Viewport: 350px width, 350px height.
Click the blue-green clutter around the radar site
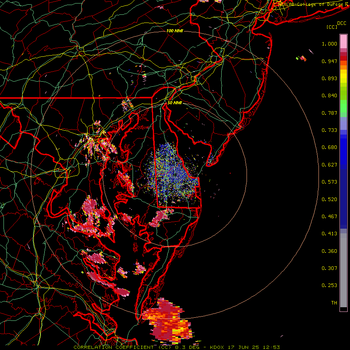(x=172, y=174)
